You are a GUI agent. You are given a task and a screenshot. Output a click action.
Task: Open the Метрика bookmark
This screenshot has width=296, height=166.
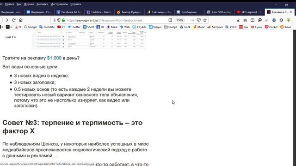point(215,27)
